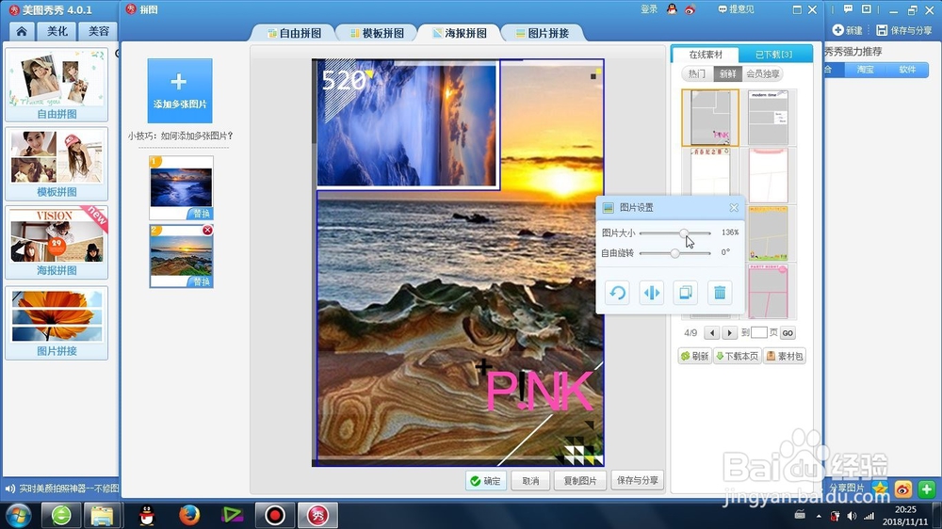Click the Weibo login icon in title bar
Image resolution: width=942 pixels, height=529 pixels.
tap(690, 9)
